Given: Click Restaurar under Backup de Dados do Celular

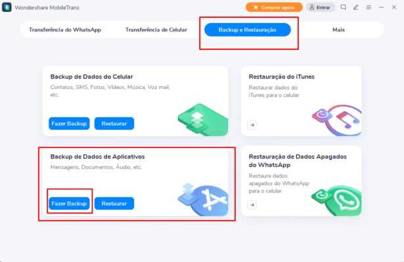Looking at the screenshot, I should [114, 124].
